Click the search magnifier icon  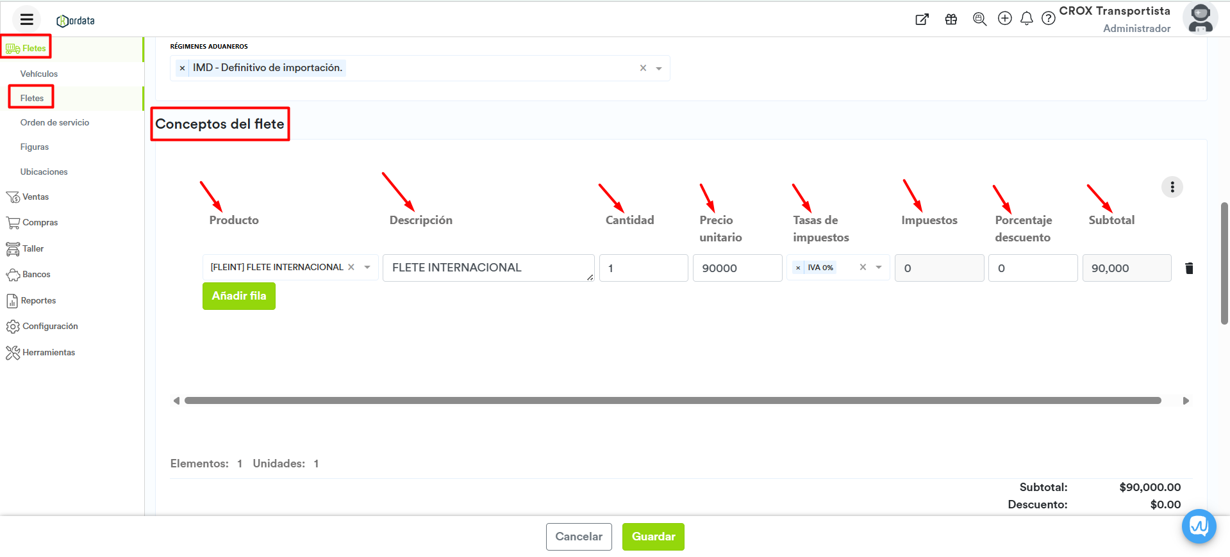point(979,19)
